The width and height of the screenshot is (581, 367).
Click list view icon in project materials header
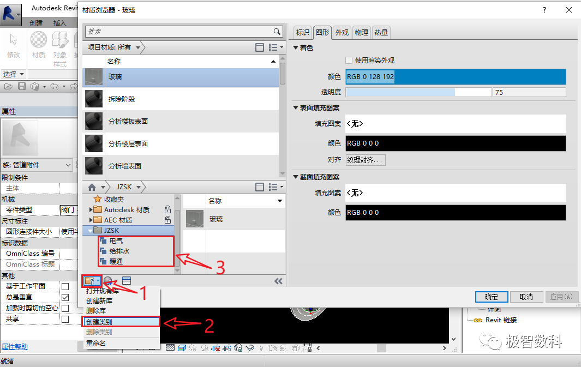(x=273, y=47)
